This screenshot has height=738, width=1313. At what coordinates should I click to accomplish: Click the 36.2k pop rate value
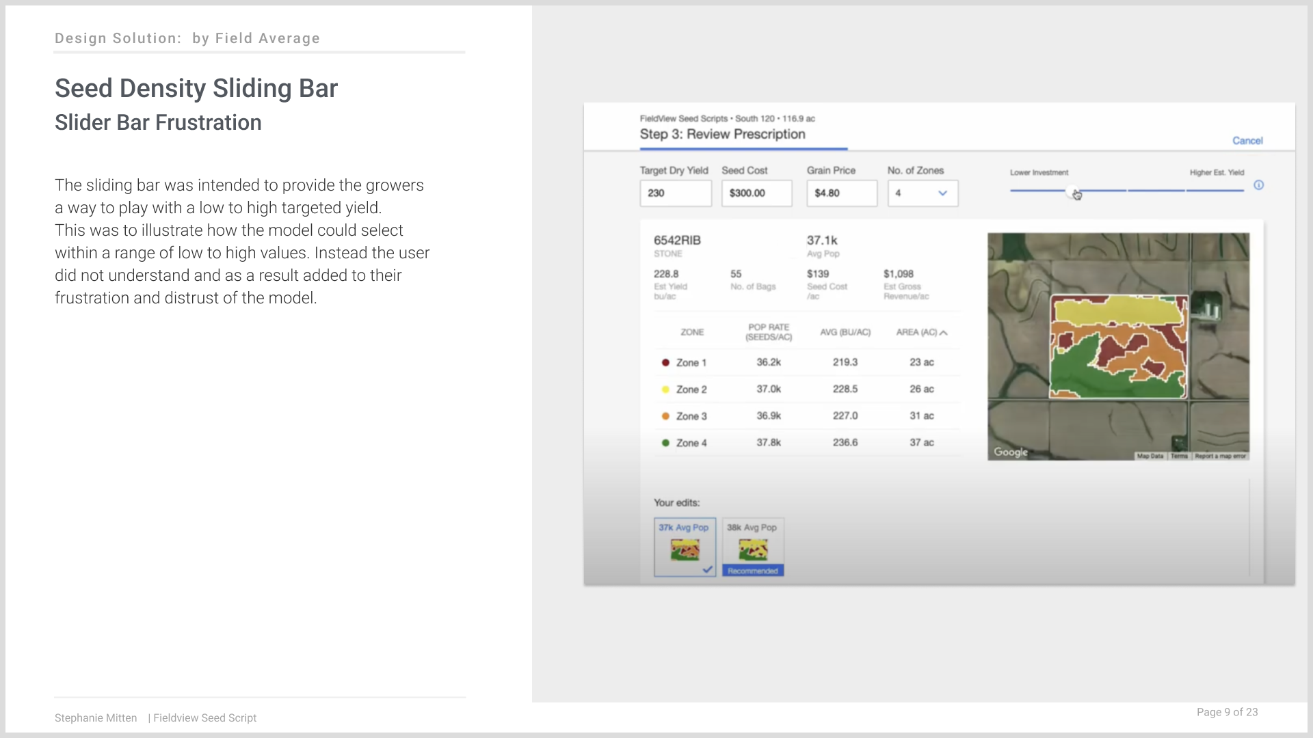tap(769, 362)
